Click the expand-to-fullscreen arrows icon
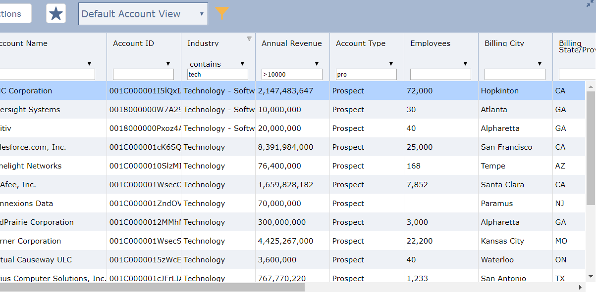This screenshot has height=292, width=596. 590,4
